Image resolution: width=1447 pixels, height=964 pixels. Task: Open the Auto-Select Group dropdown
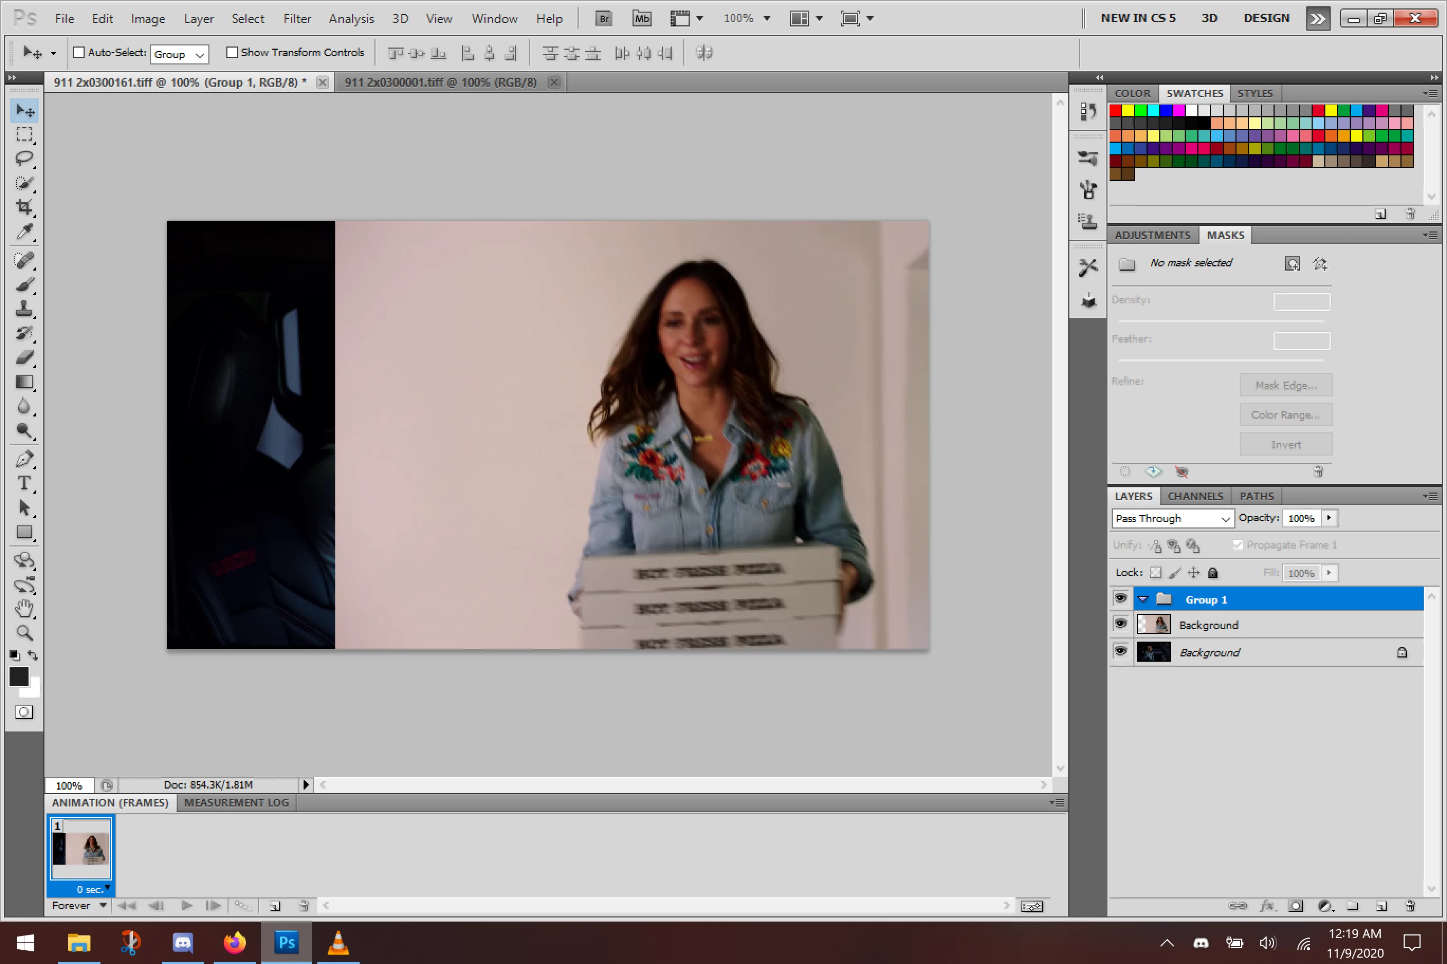(180, 54)
